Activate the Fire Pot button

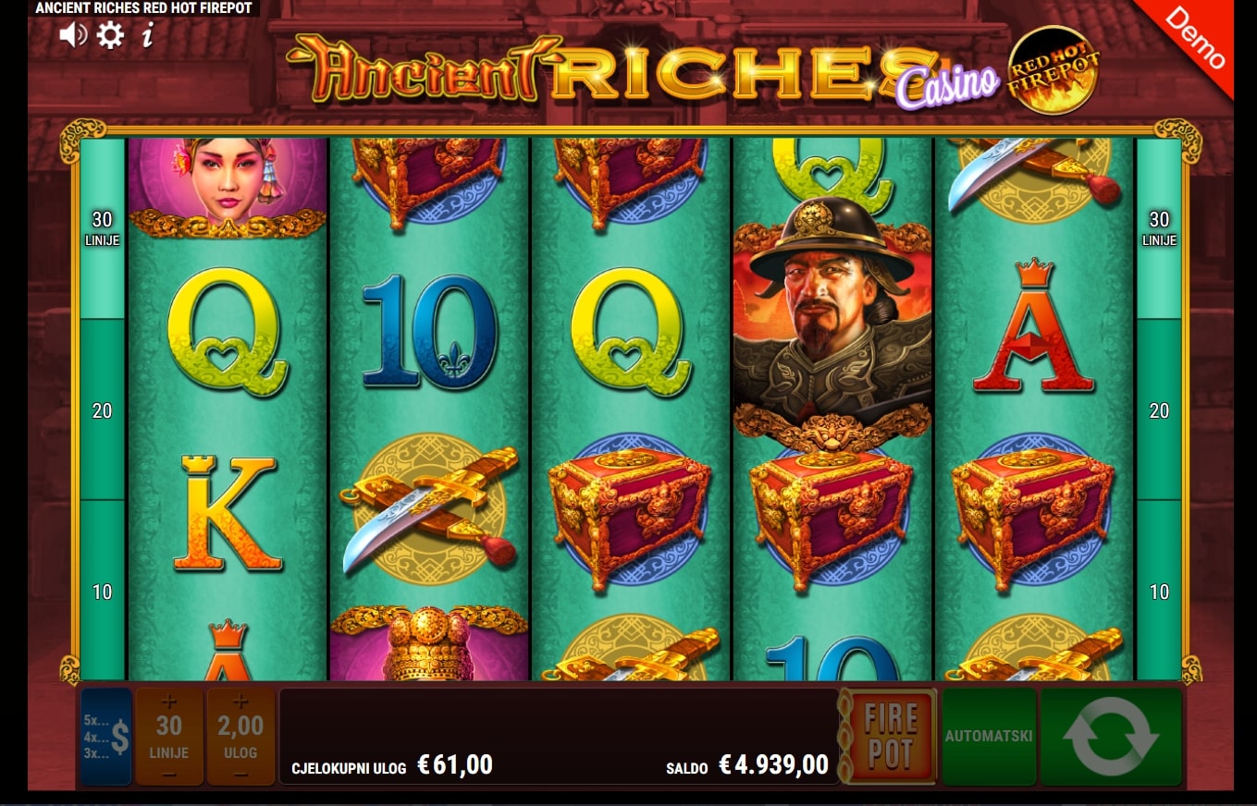coord(891,737)
